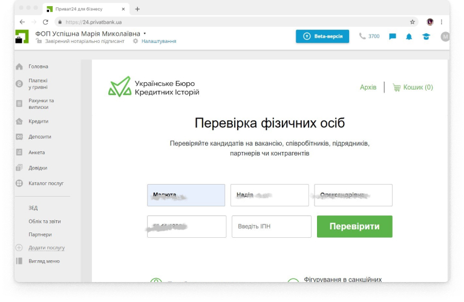Open the graduation cap training icon
The height and width of the screenshot is (302, 464).
(426, 36)
